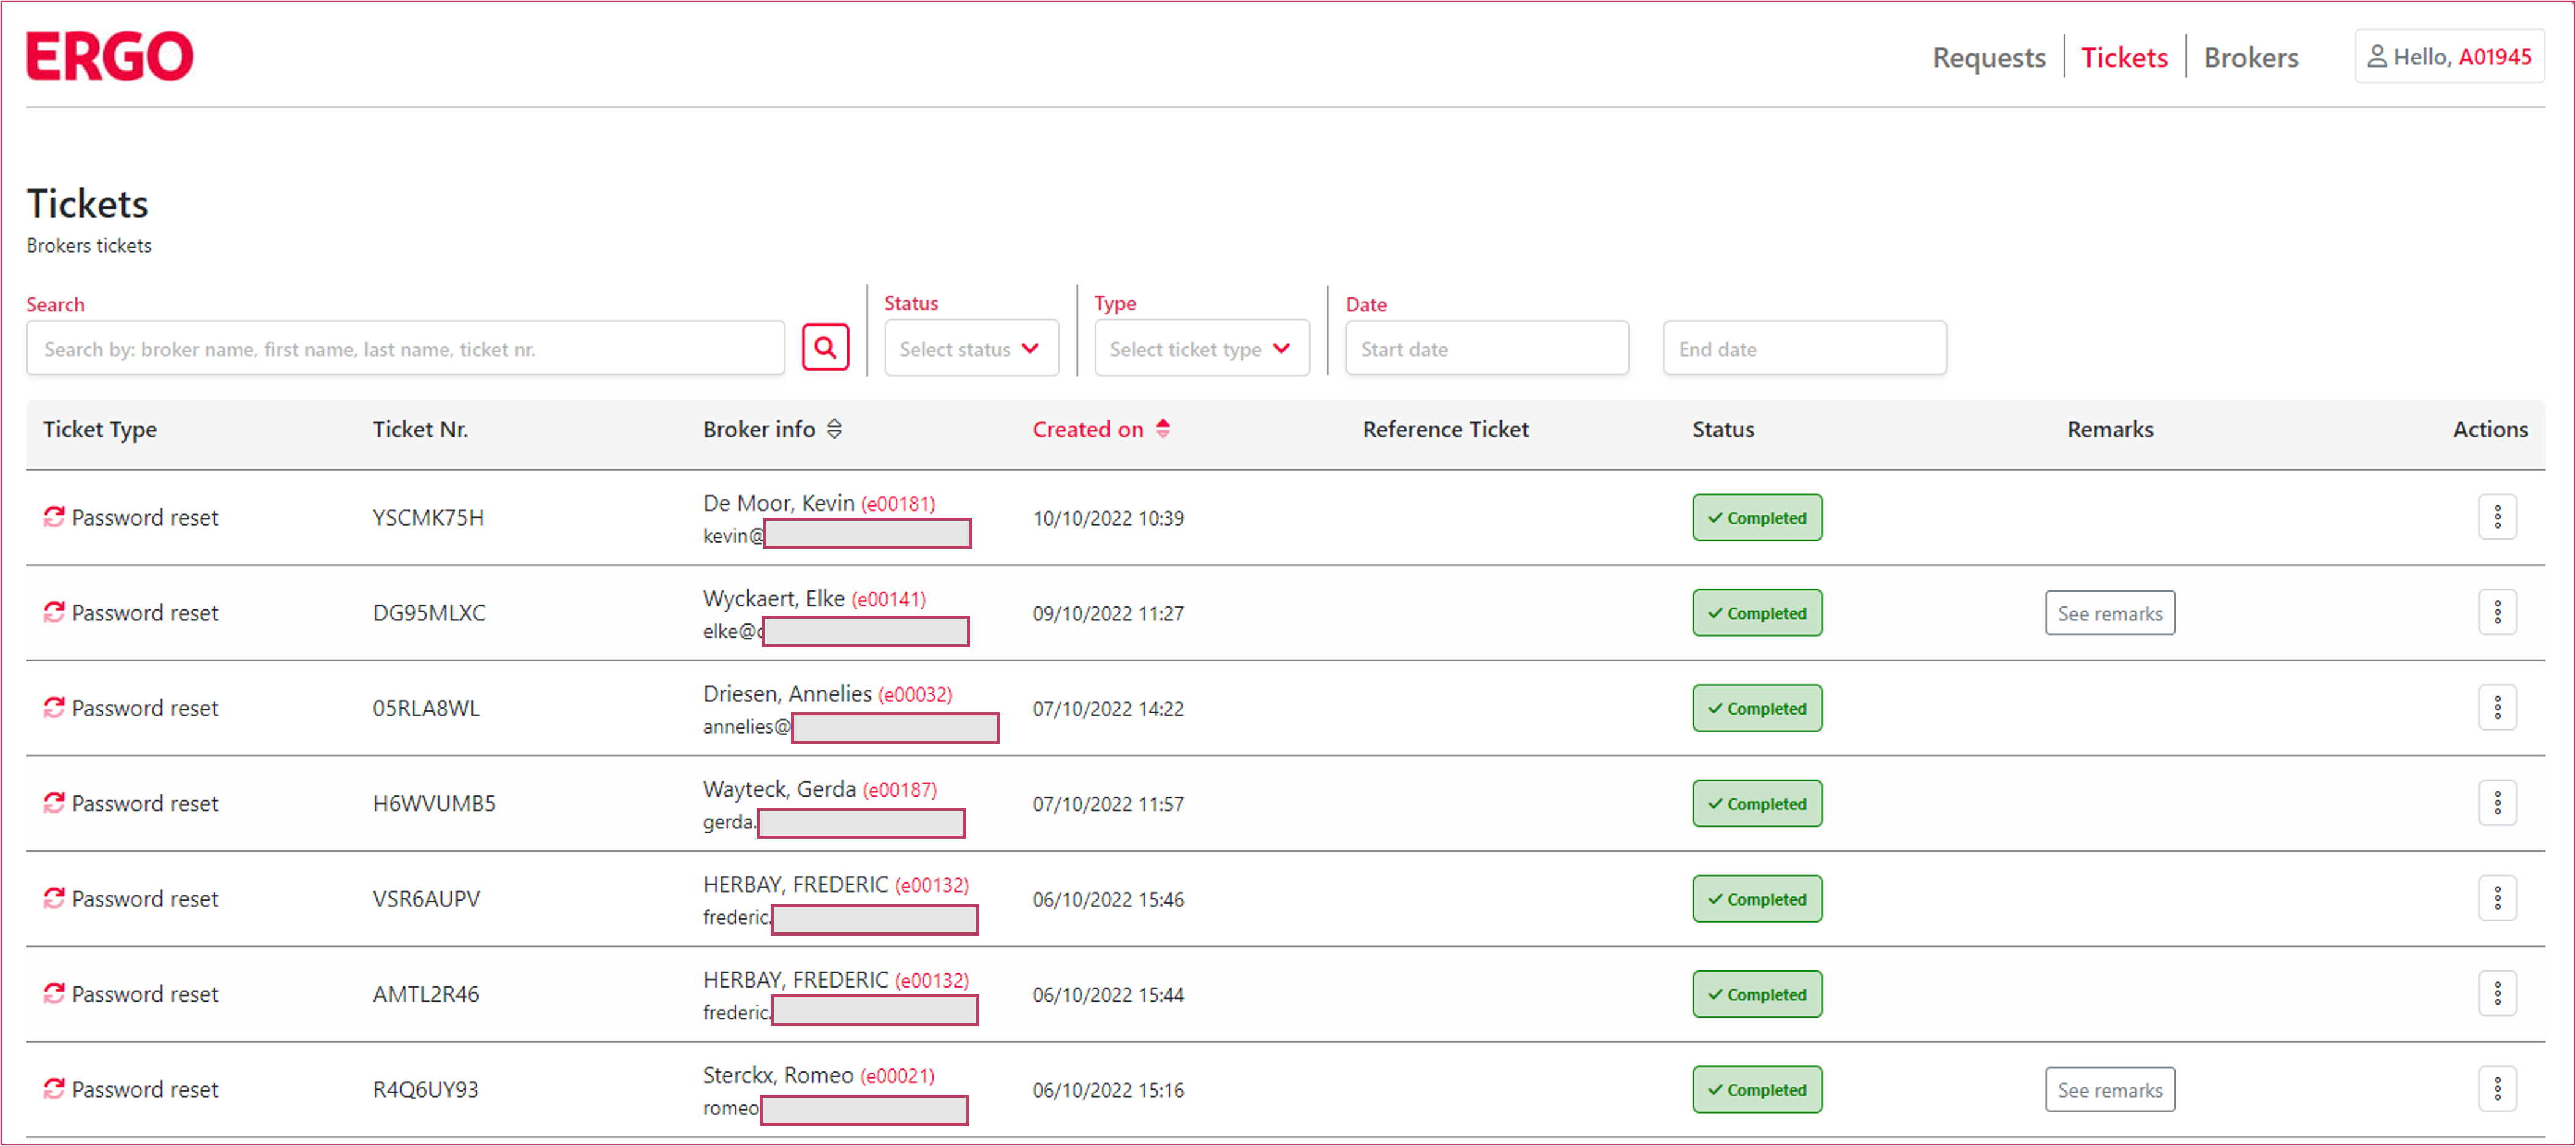Switch to the Brokers tab
Viewport: 2576px width, 1146px height.
[2250, 58]
